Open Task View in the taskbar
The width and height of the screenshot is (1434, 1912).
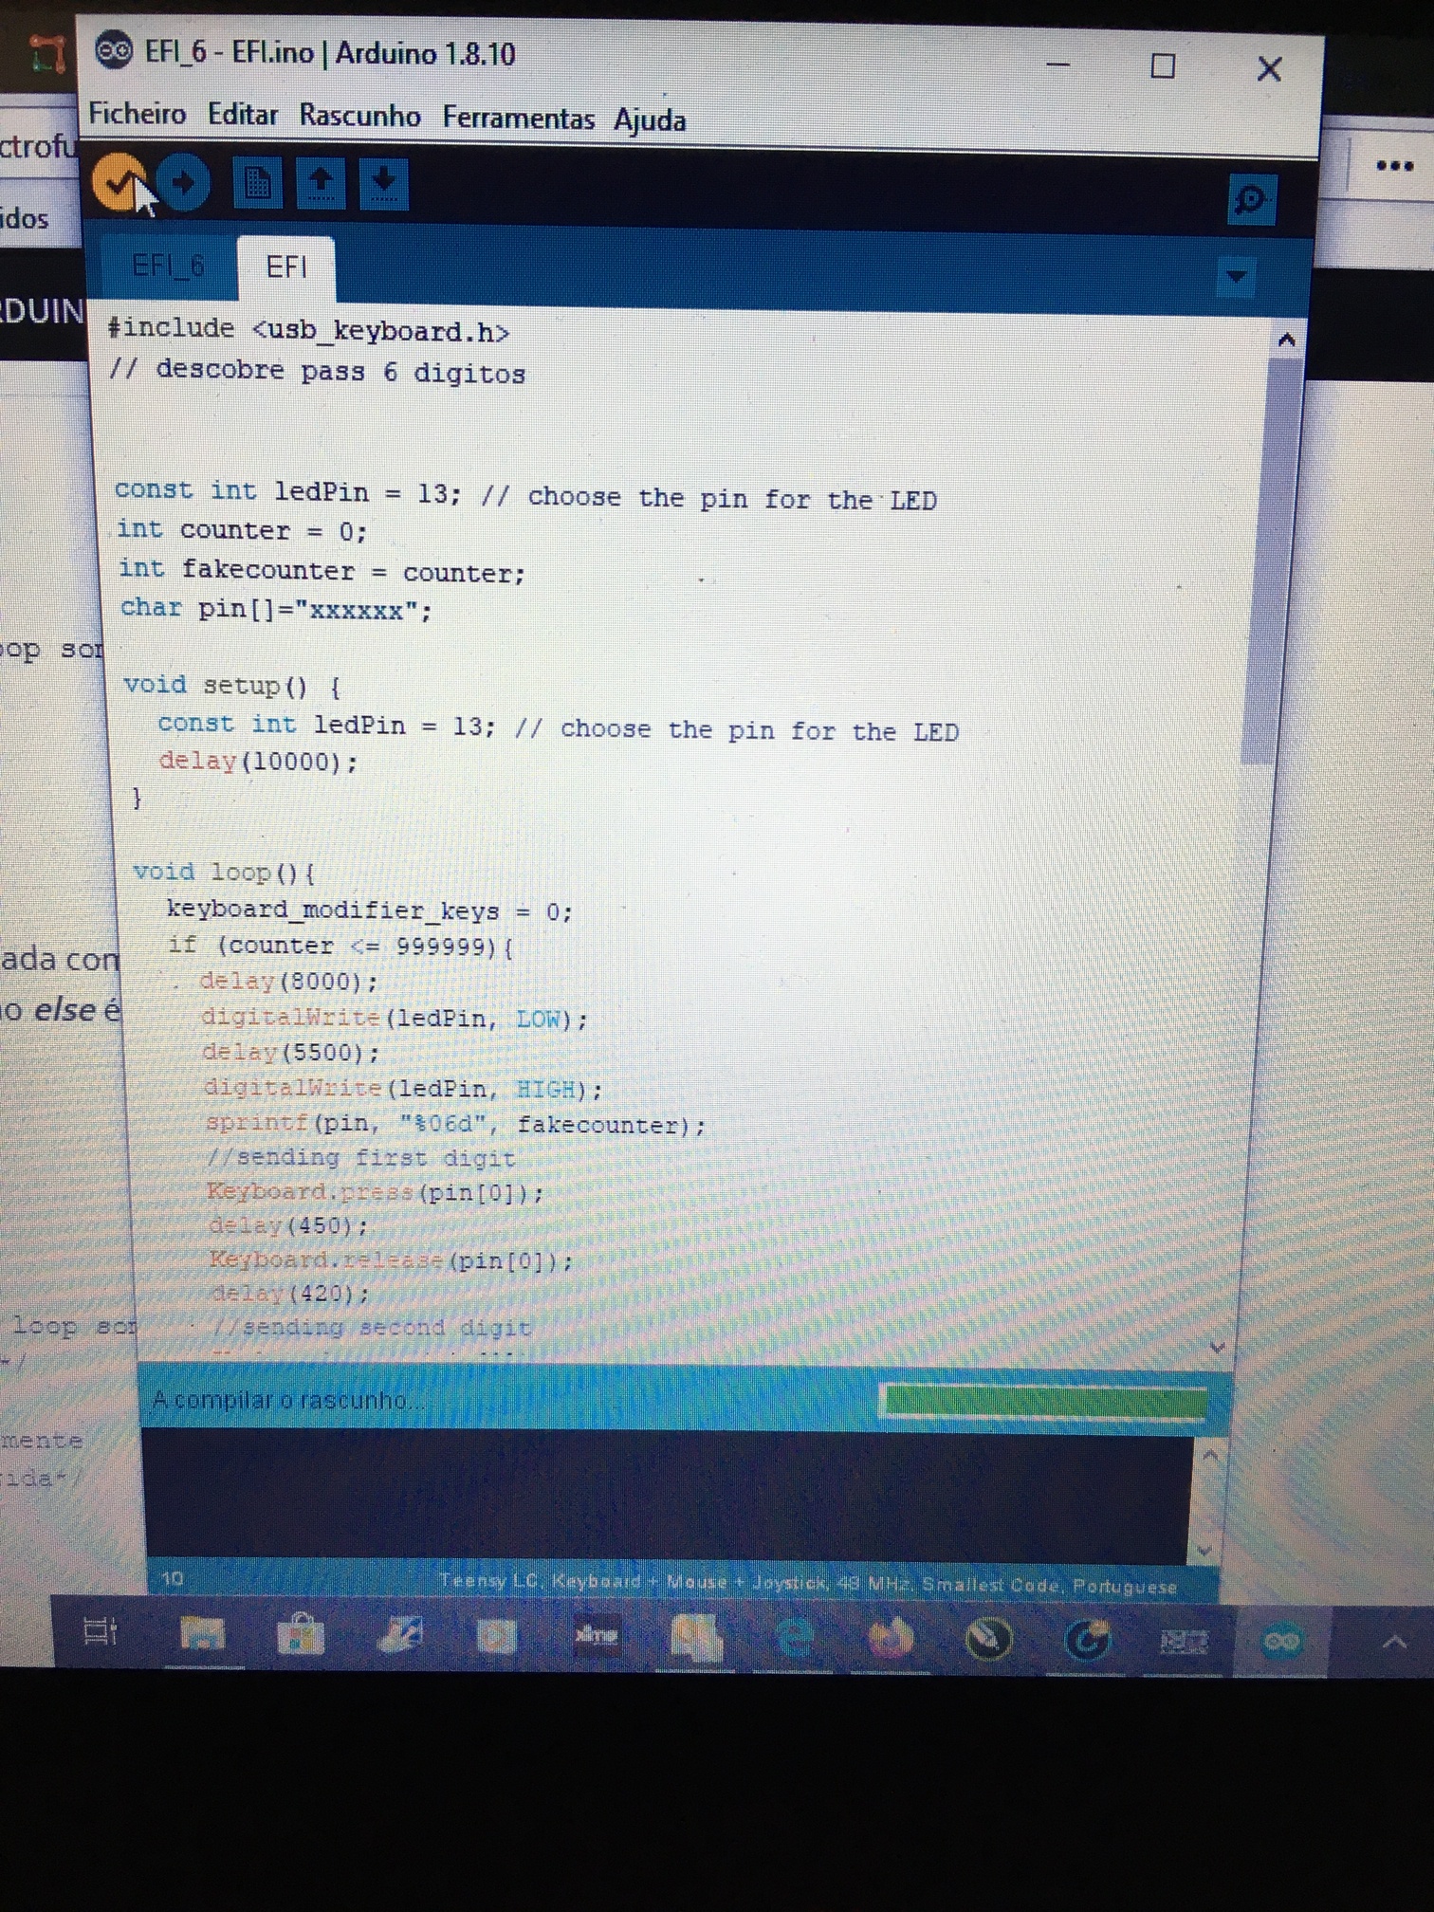pyautogui.click(x=100, y=1631)
